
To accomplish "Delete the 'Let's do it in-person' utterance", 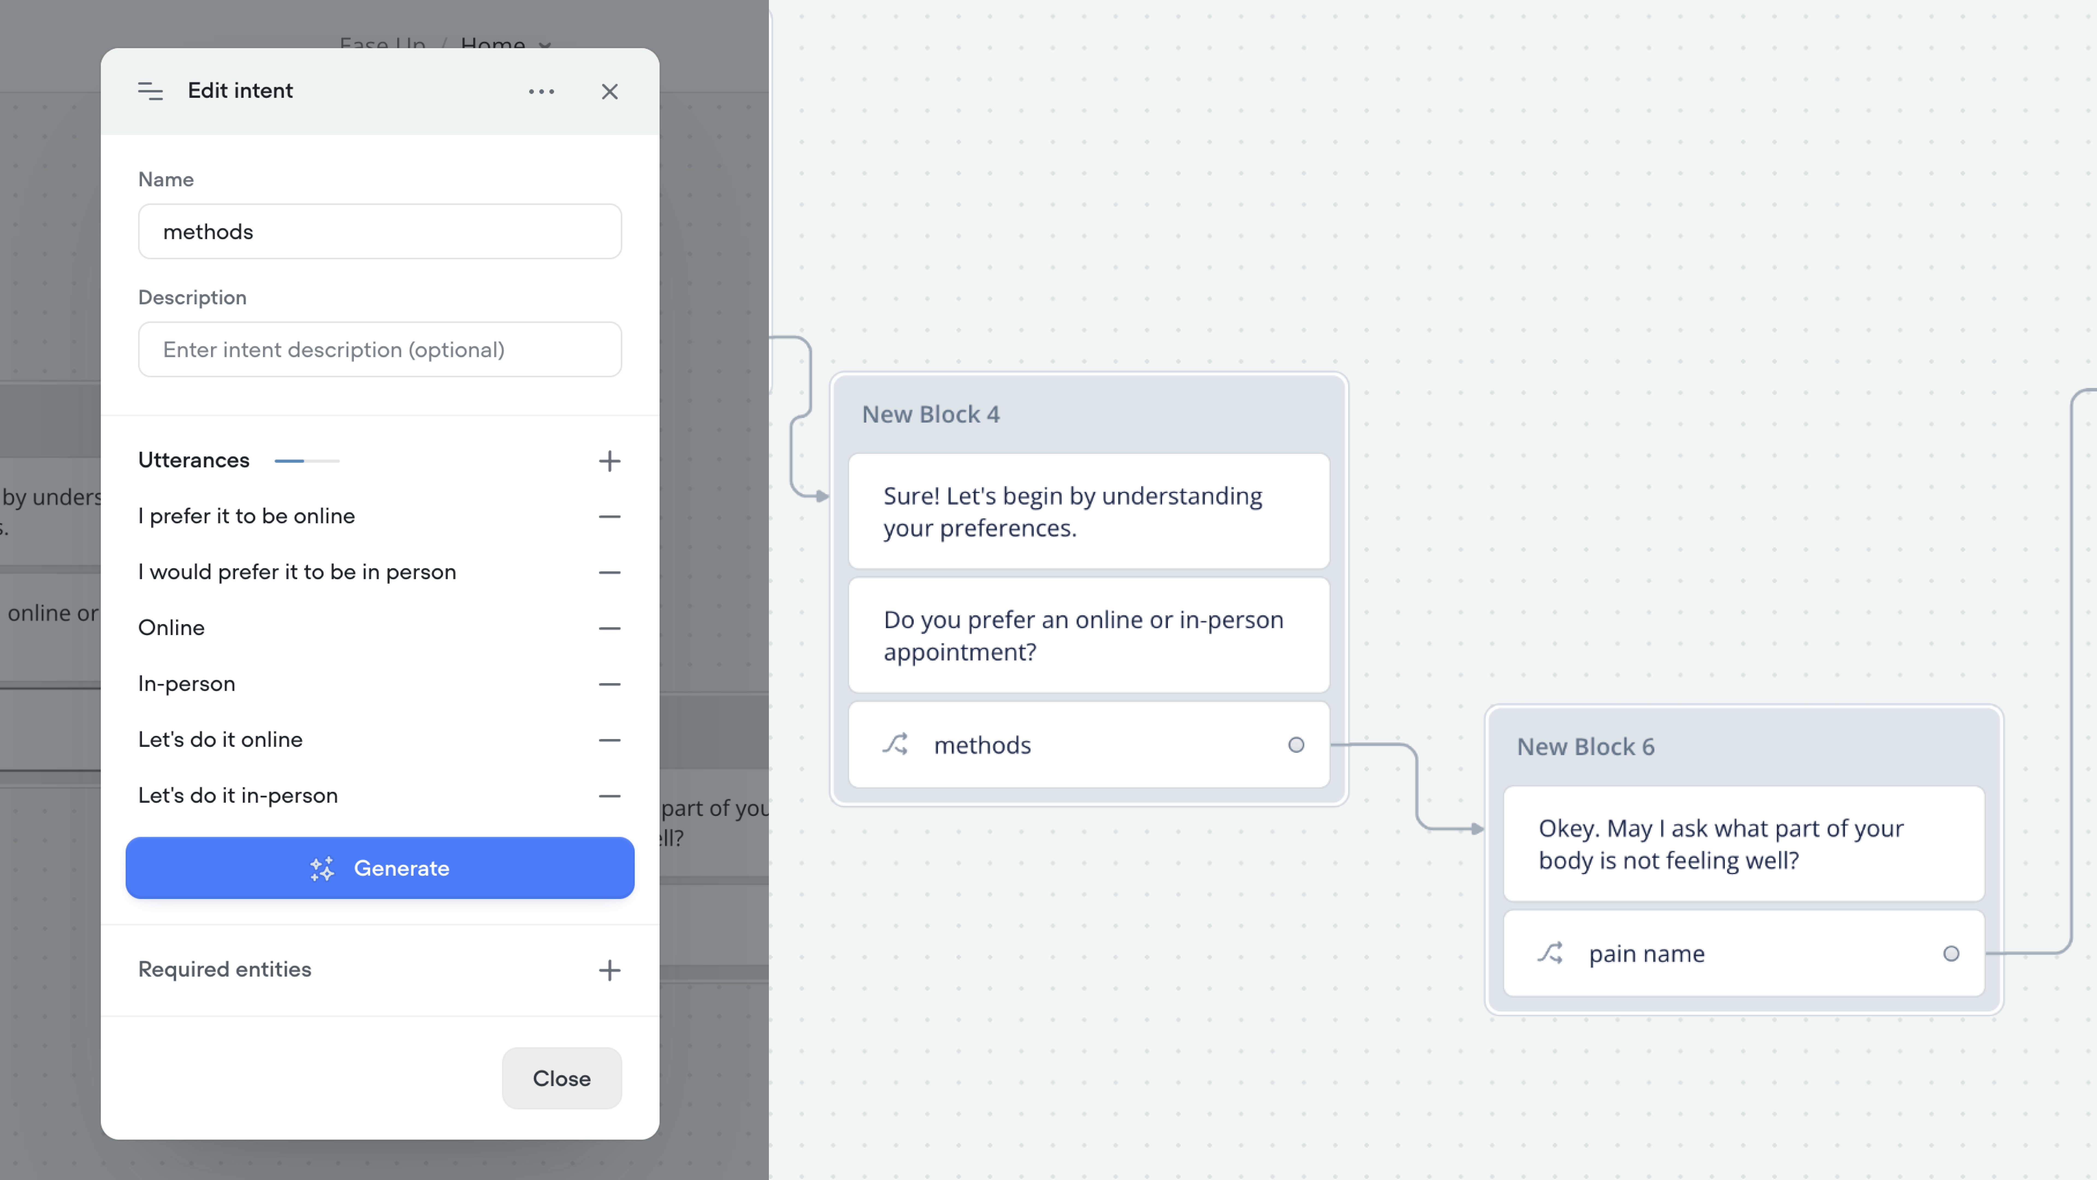I will 610,796.
